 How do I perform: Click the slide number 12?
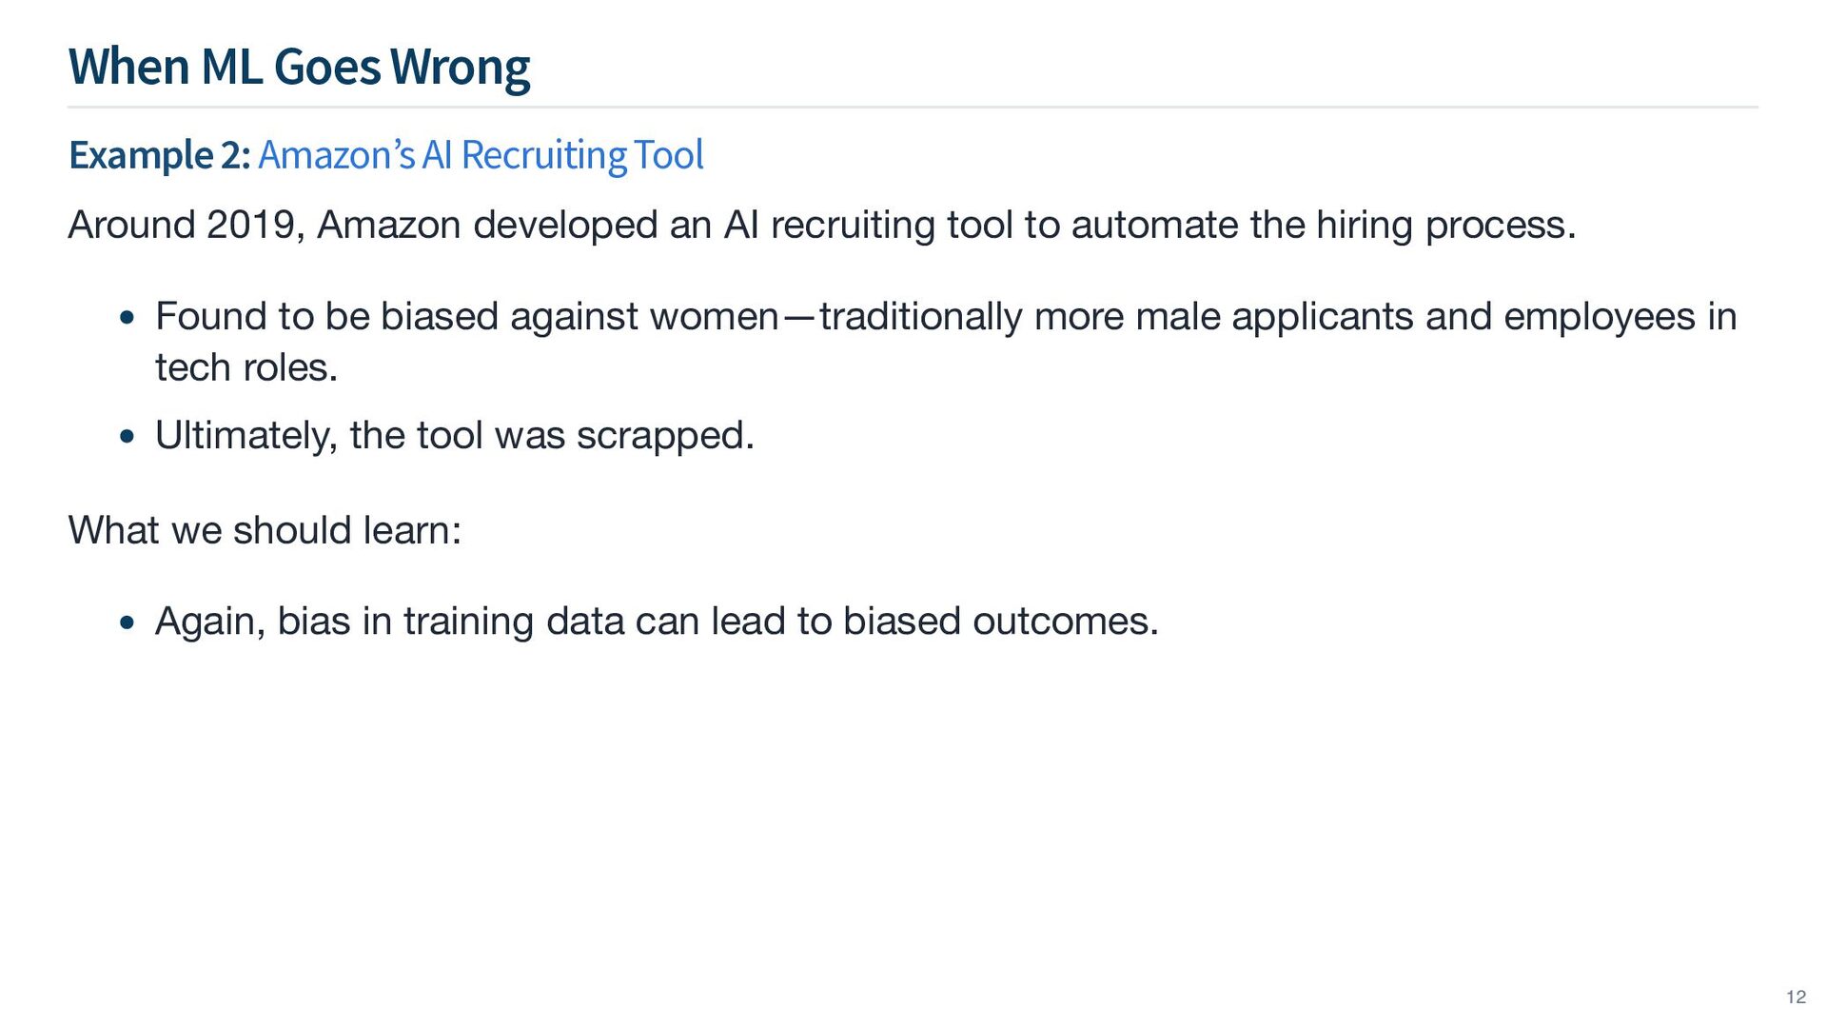click(1796, 997)
